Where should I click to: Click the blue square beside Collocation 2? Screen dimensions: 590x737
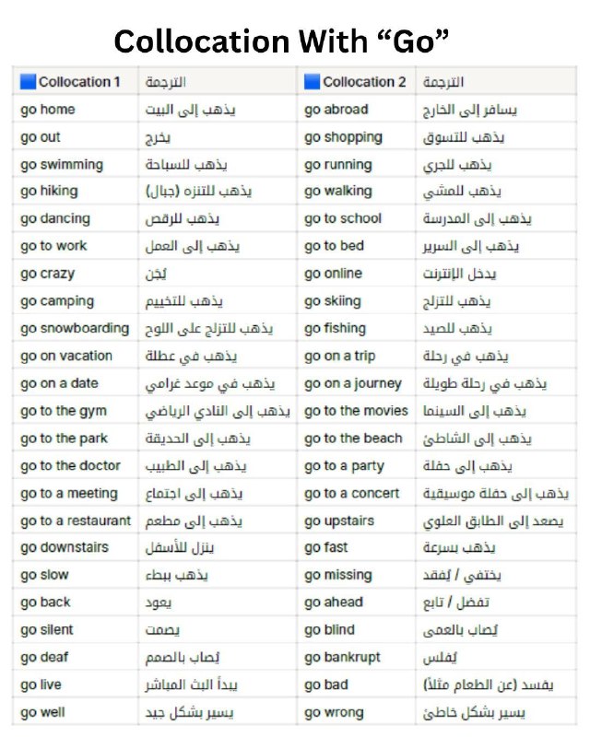pos(312,82)
